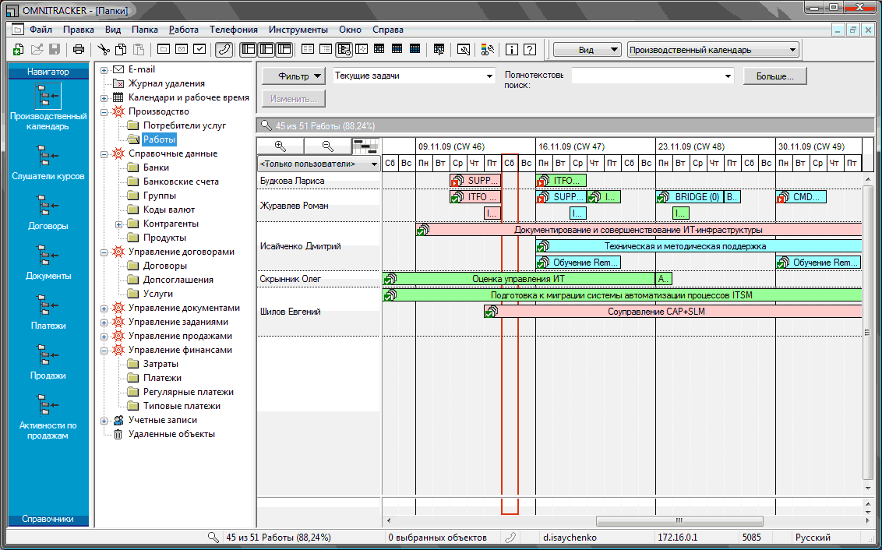Viewport: 882px width, 550px height.
Task: Open Документы shortcut in the Navigator
Action: pos(48,263)
